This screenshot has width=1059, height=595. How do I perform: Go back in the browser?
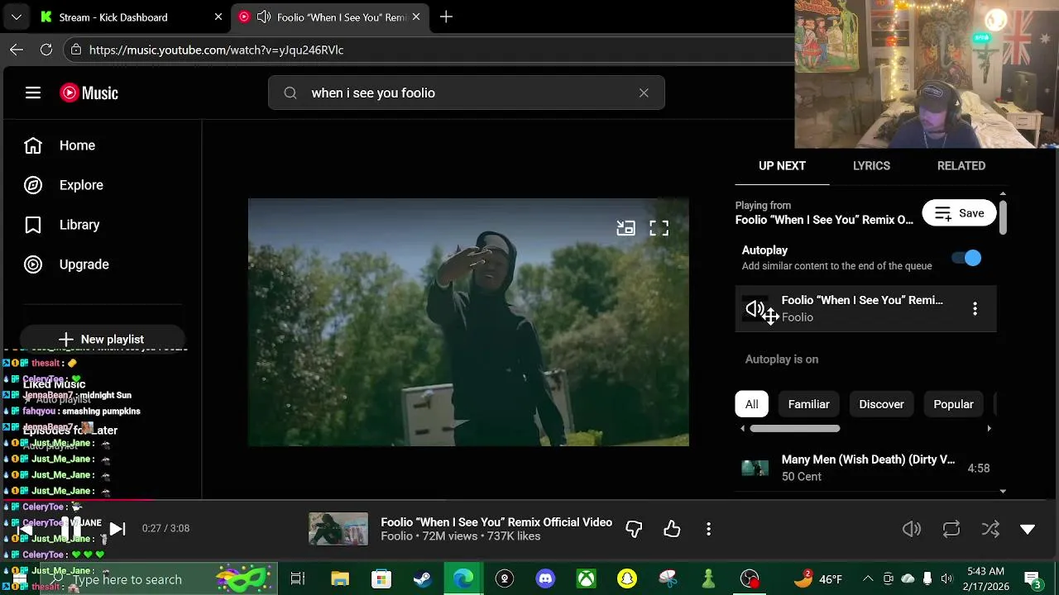click(x=17, y=50)
